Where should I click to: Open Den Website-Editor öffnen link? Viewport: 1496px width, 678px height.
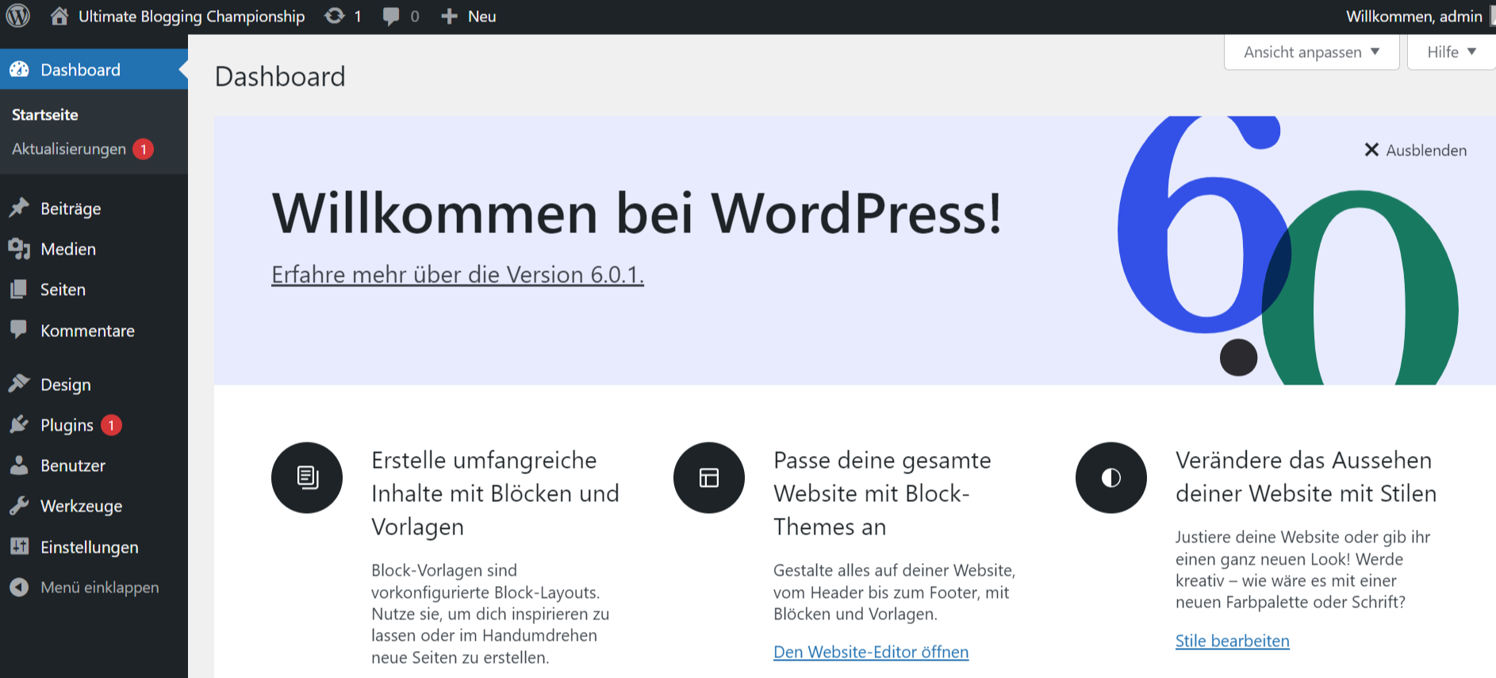tap(871, 652)
